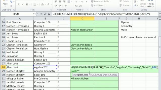The width and height of the screenshot is (161, 90).
Task: Click cell '2^15-1 max characters in a cell'
Action: [x=138, y=37]
